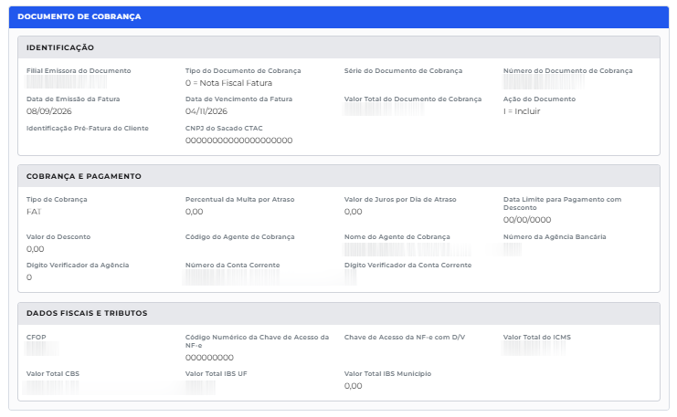The image size is (677, 417).
Task: Select the Código do Agente de Cobrança label
Action: [239, 237]
